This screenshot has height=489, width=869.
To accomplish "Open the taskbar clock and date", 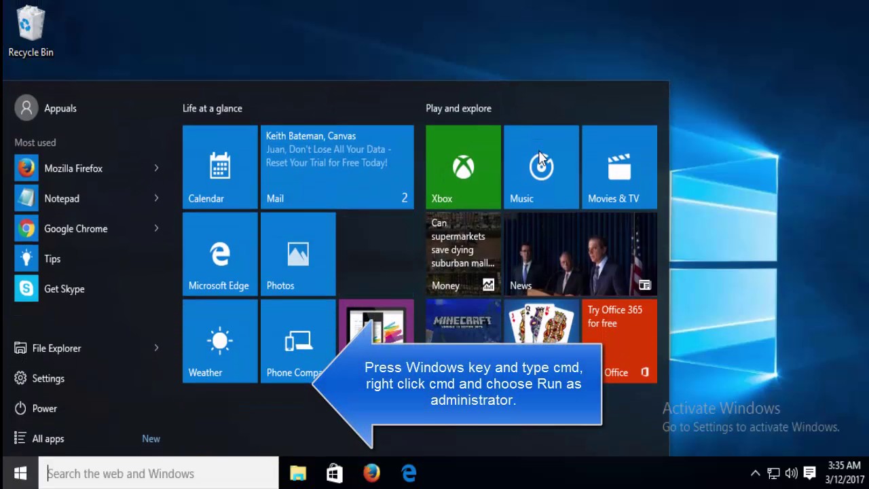I will [x=844, y=473].
